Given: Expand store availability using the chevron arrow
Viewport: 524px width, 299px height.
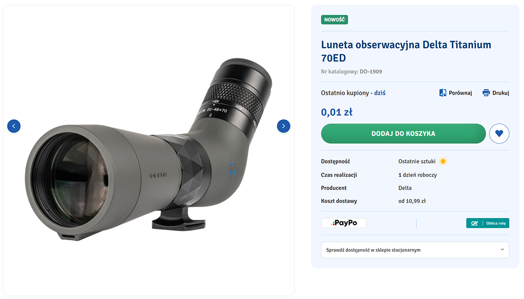Looking at the screenshot, I should click(x=500, y=250).
